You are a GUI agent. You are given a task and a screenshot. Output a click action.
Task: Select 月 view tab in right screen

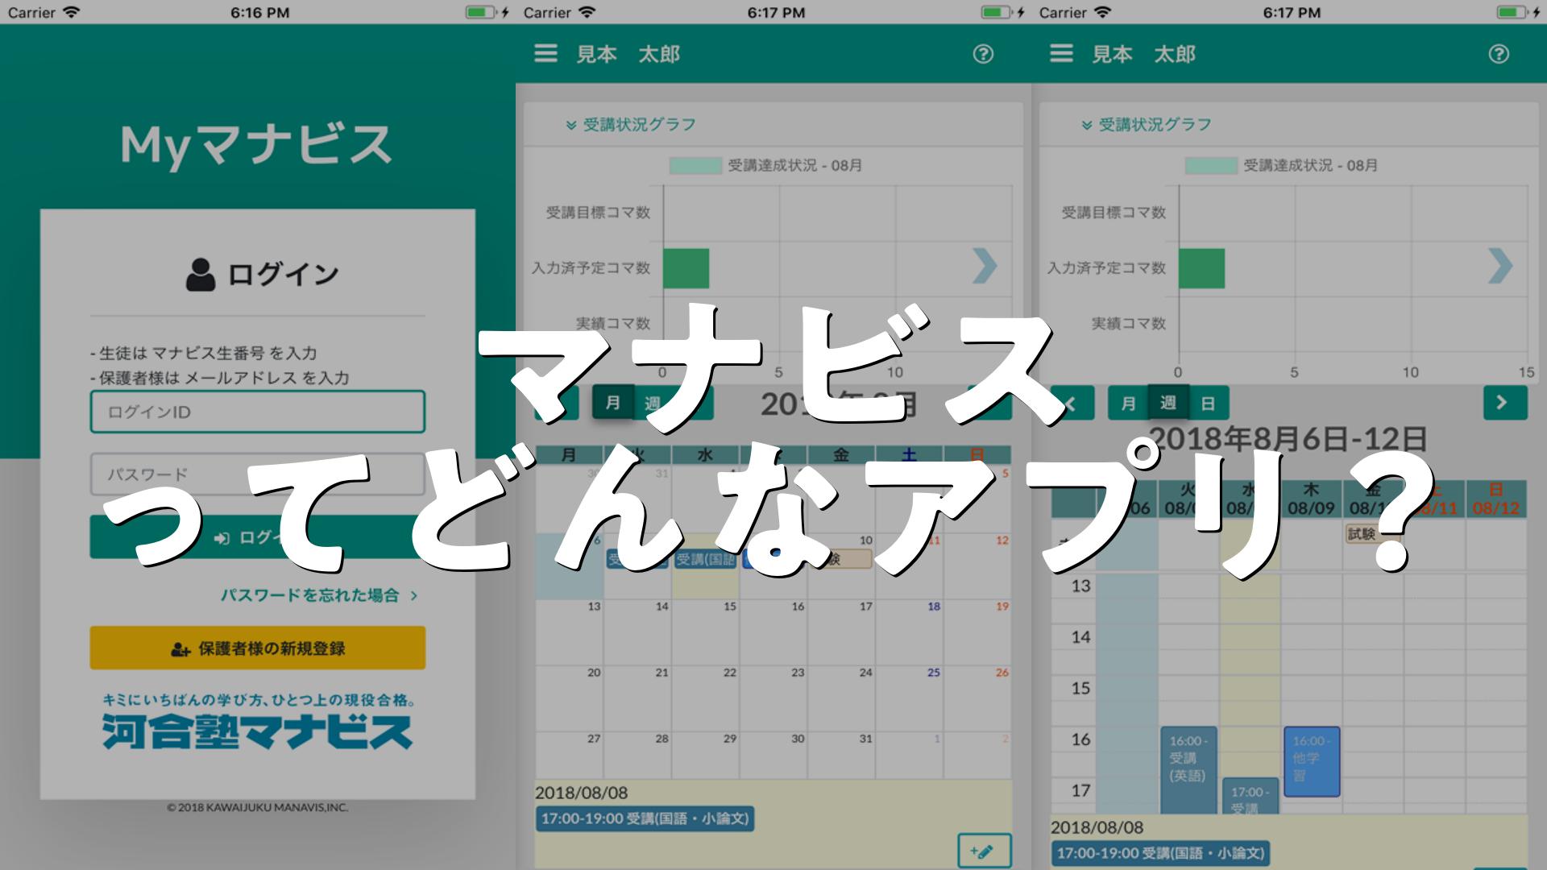point(1128,403)
